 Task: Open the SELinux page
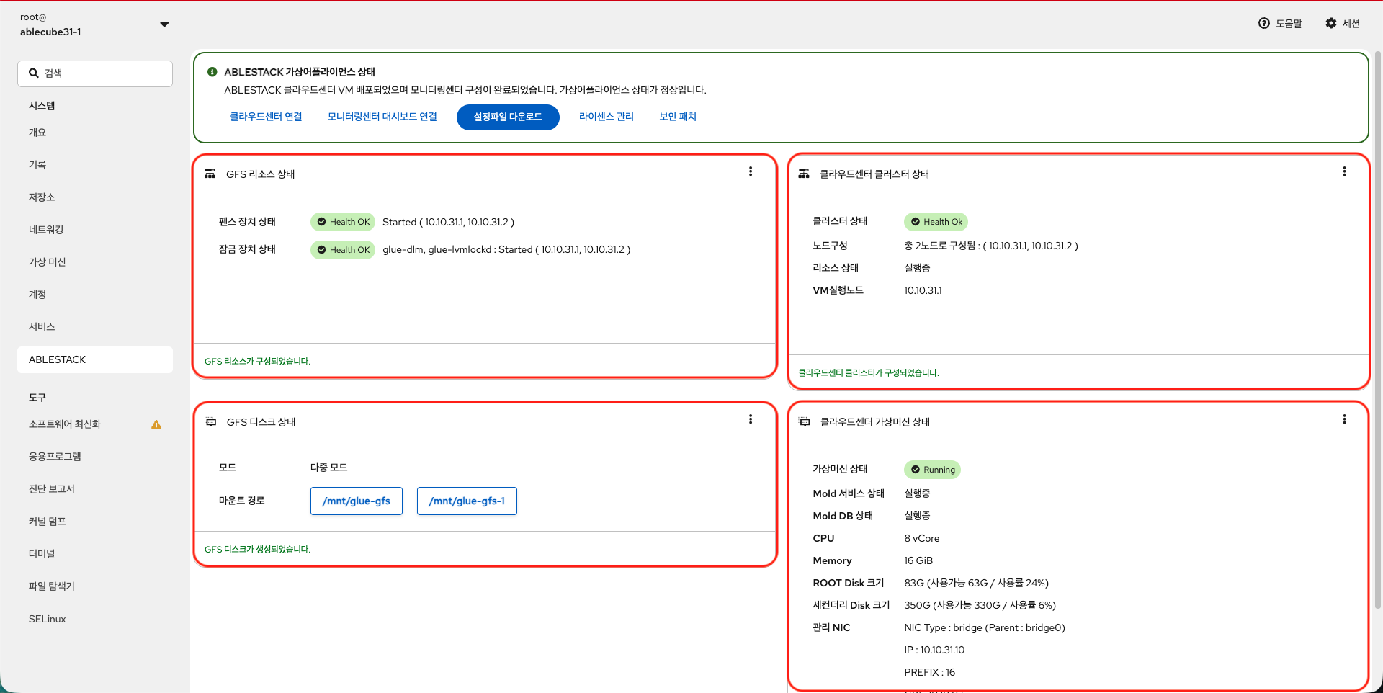[x=95, y=619]
